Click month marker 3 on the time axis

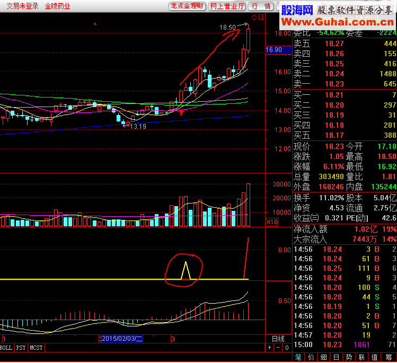pos(173,339)
